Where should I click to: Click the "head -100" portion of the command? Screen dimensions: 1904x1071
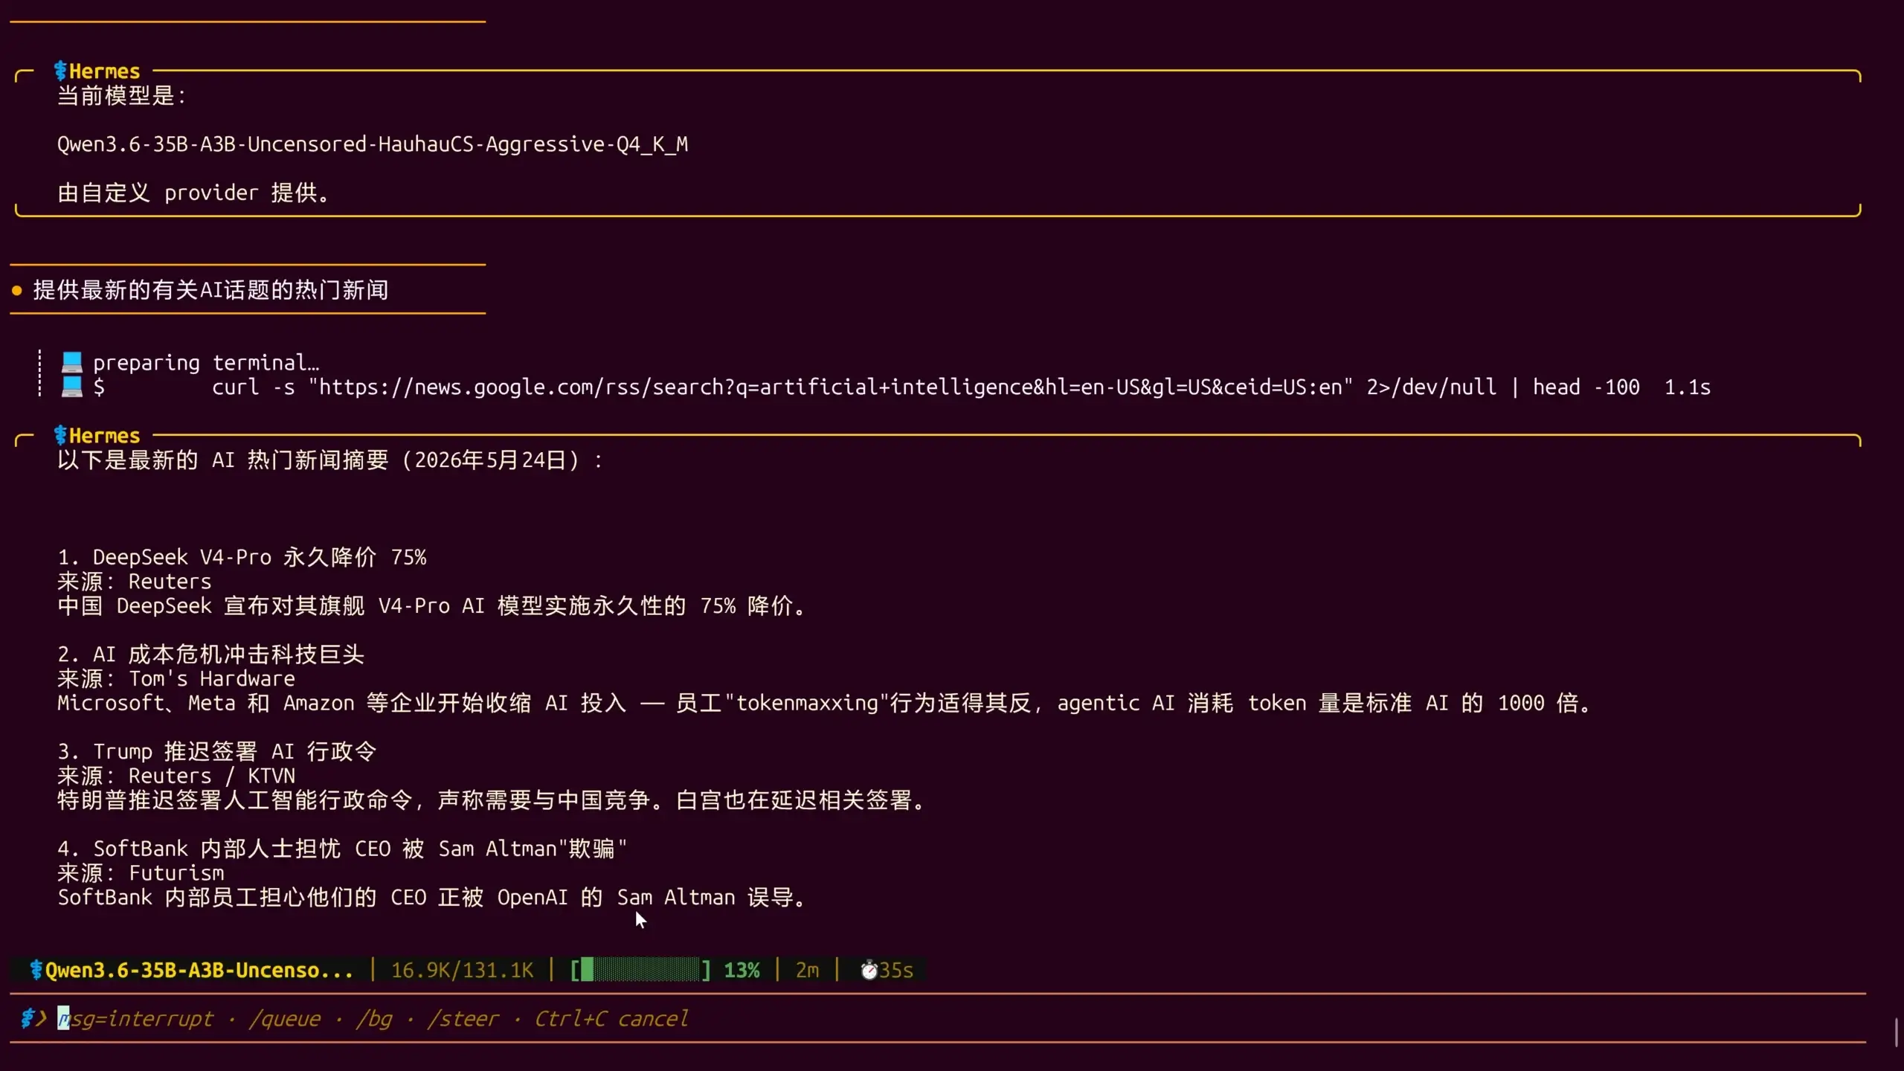click(1586, 387)
